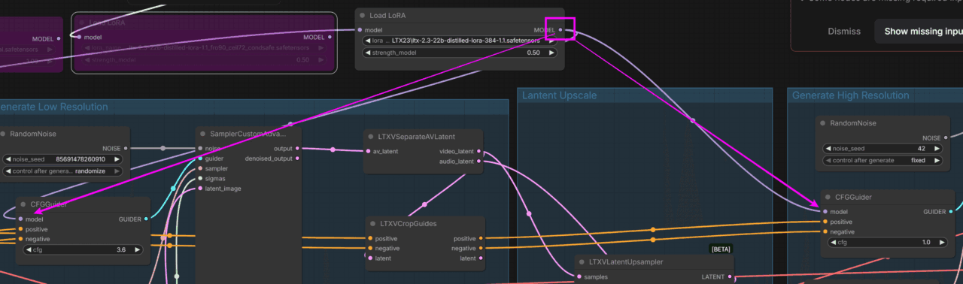Decrease noise_seed 42 with left arrow

[x=828, y=149]
